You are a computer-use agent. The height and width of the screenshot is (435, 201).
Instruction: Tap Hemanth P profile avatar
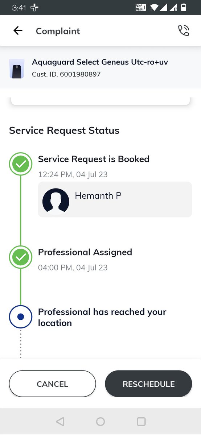pyautogui.click(x=56, y=201)
